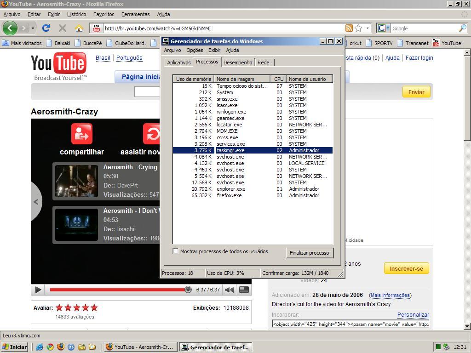Click the YouTube logo
The image size is (471, 353).
pos(59,66)
